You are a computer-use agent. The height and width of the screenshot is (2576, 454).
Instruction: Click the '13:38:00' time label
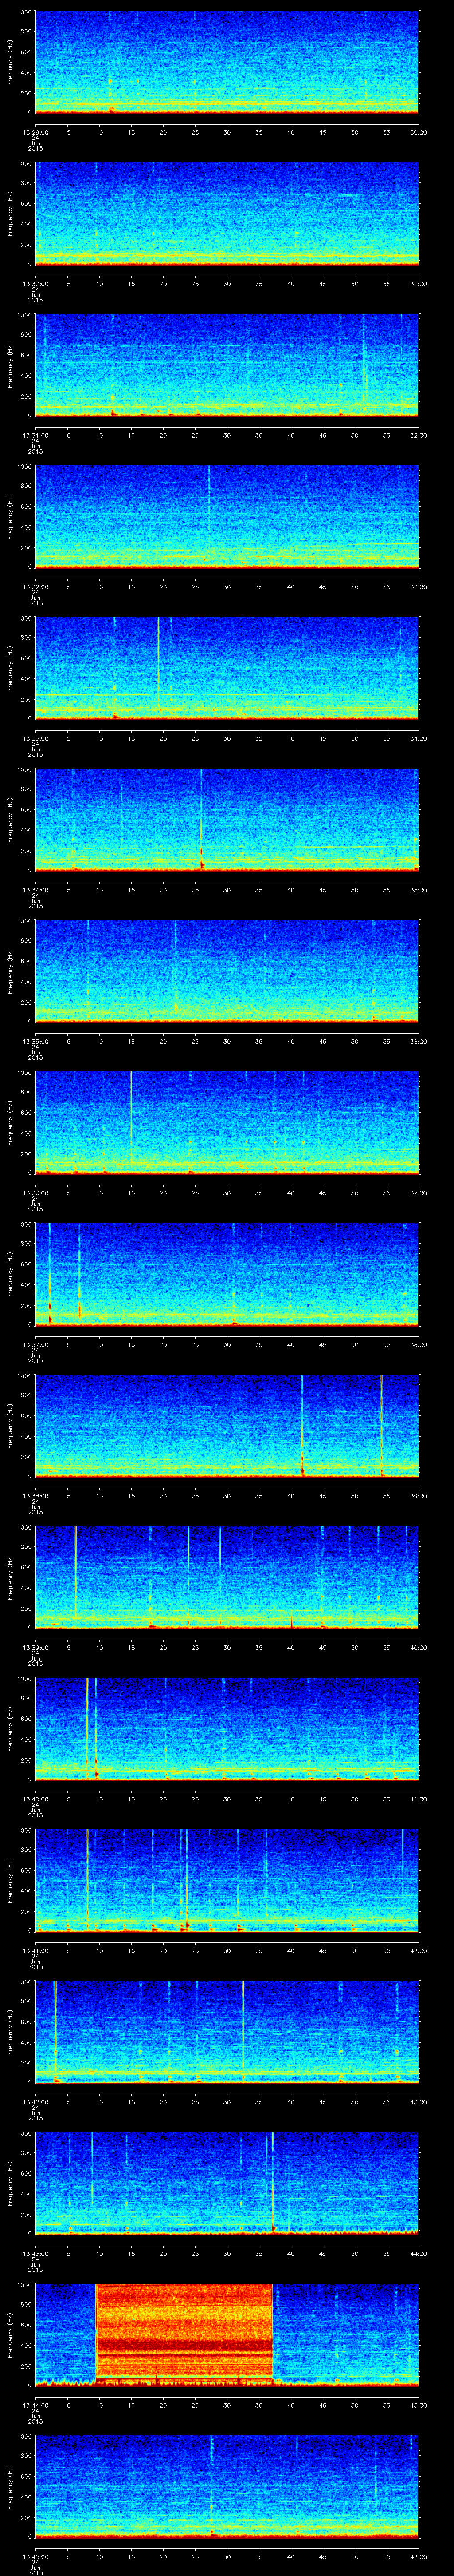tap(35, 1495)
